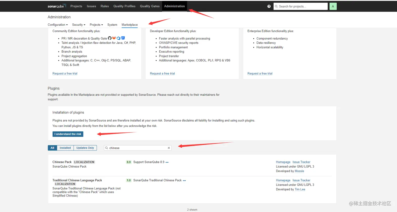Viewport: 397px width, 212px height.
Task: Expand Chinese Pack version details ellipsis
Action: [x=167, y=162]
